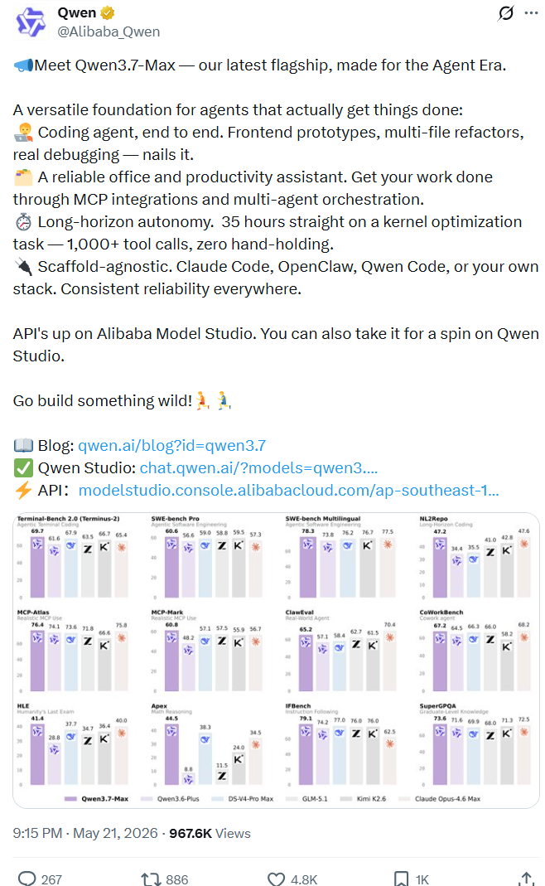Click the 967.6K Views count
545x886 pixels.
[210, 833]
